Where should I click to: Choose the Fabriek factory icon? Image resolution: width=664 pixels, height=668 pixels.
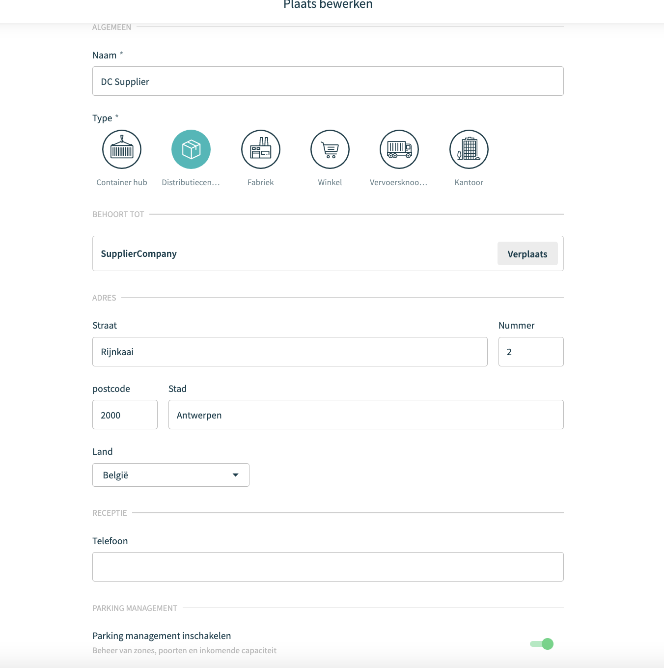click(261, 149)
